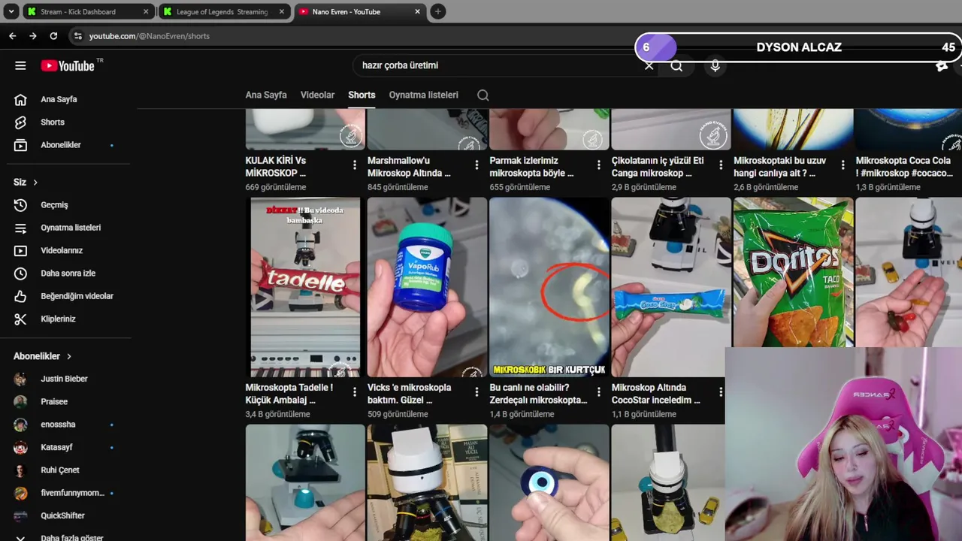The width and height of the screenshot is (962, 541).
Task: Play the Vicks VapoRub short
Action: 427,287
